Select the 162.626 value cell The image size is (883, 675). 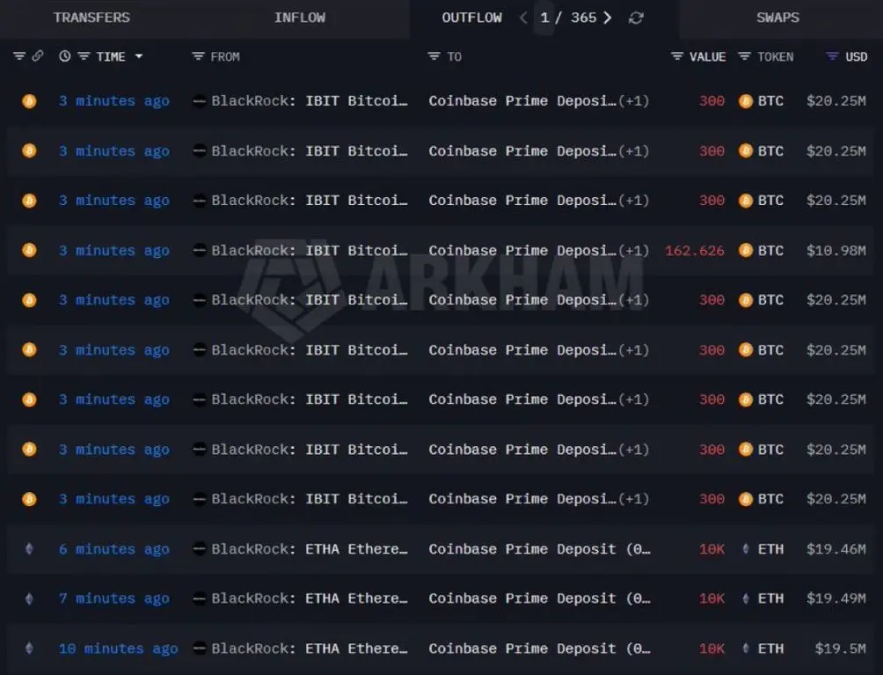(x=694, y=250)
